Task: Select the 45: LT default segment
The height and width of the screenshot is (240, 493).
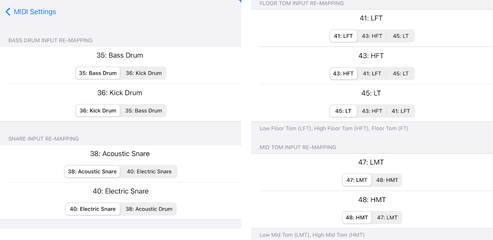Action: [343, 111]
